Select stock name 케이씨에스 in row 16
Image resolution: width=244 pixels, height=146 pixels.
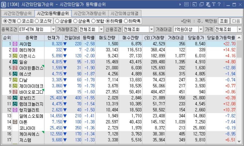pyautogui.click(x=29, y=134)
